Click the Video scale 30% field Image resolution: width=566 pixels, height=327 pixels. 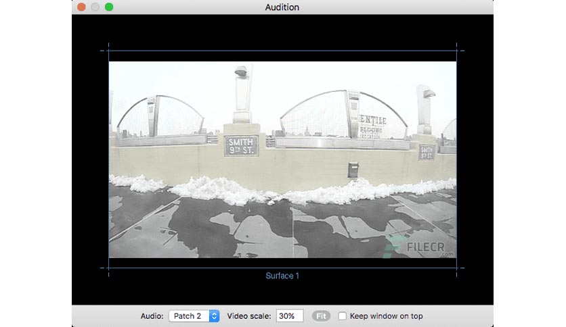click(x=290, y=316)
